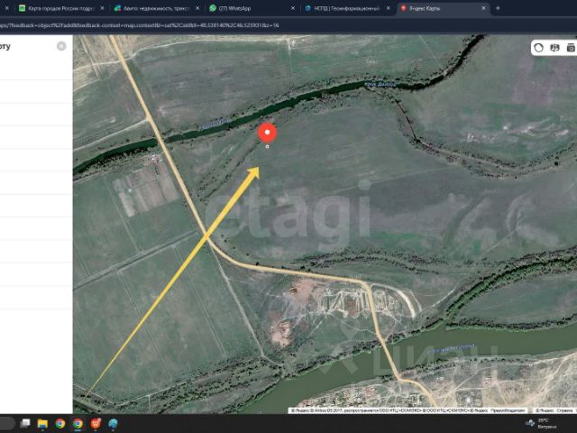Image resolution: width=577 pixels, height=433 pixels.
Task: Open the first Chrome taskbar icon
Action: tap(60, 424)
